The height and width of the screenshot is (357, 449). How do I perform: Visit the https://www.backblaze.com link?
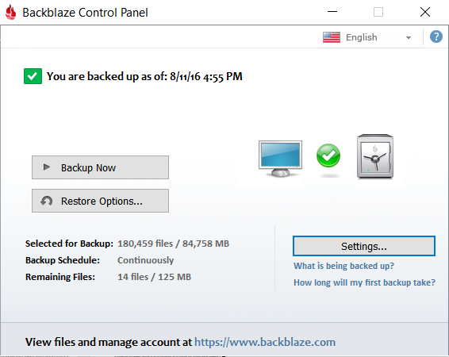[x=265, y=342]
